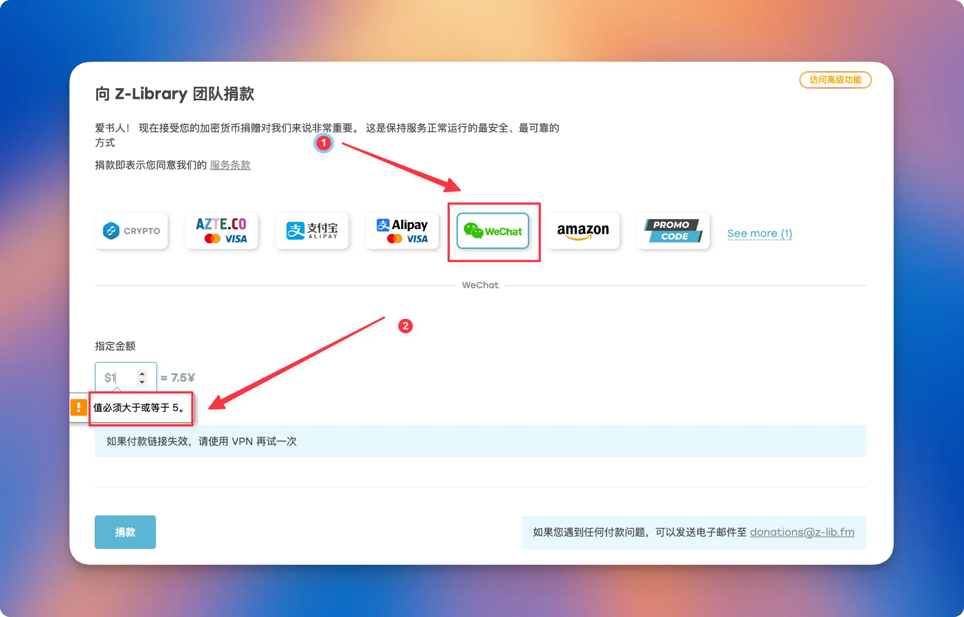Focus the dollar amount input field

point(126,377)
